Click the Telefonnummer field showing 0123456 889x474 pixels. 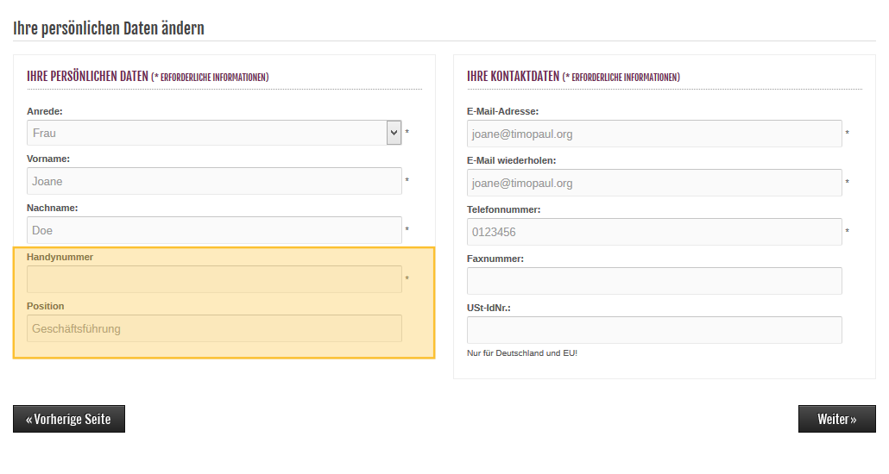pyautogui.click(x=654, y=232)
